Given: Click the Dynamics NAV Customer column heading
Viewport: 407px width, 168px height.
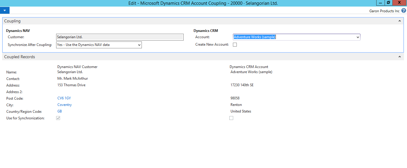Looking at the screenshot, I should tap(77, 67).
